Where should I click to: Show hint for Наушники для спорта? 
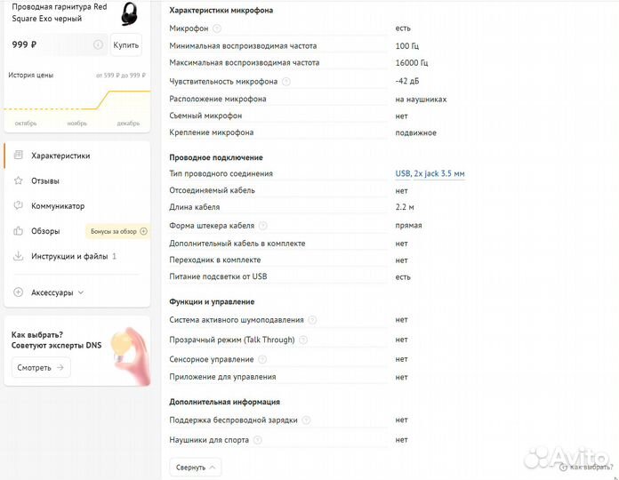[x=257, y=440]
